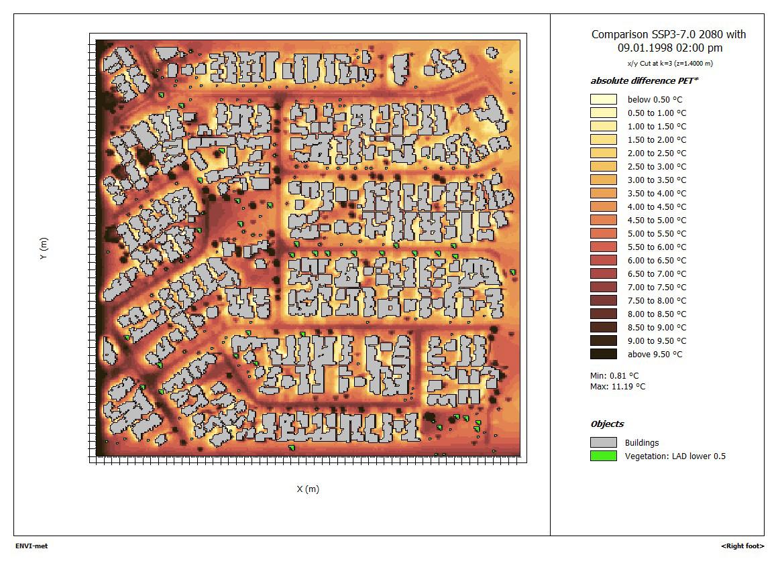Click the 'Min: 0.81 °C' value

614,375
